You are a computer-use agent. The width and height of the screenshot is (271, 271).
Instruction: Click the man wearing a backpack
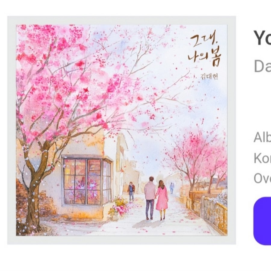(131, 192)
